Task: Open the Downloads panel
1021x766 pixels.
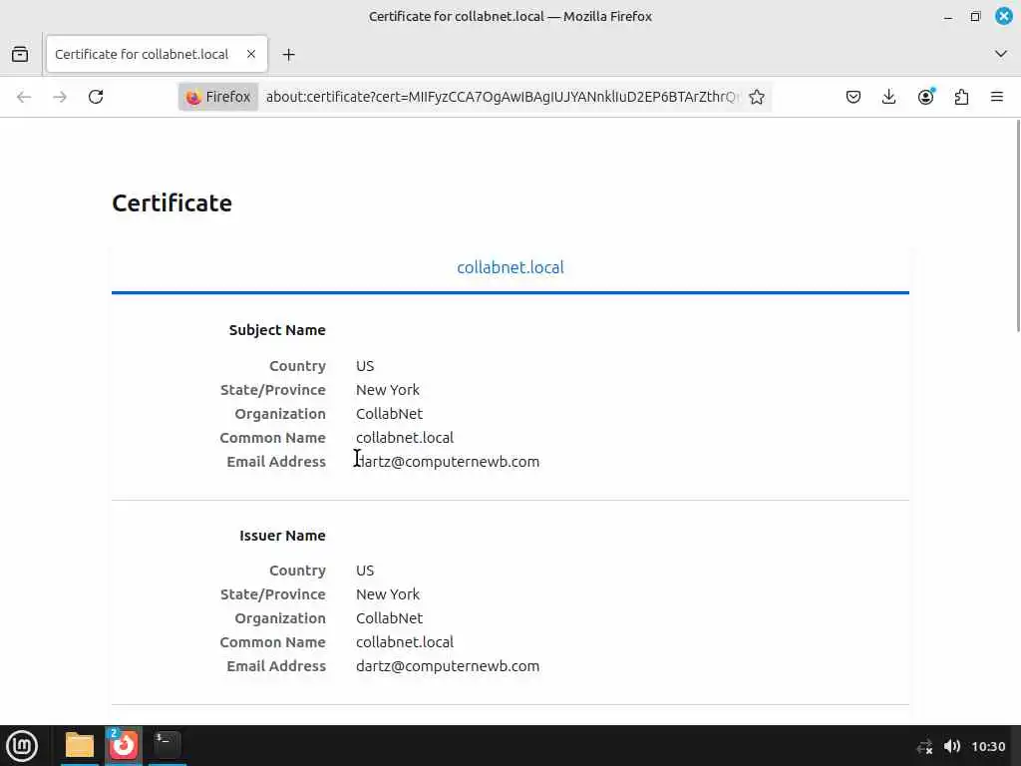Action: [x=888, y=97]
